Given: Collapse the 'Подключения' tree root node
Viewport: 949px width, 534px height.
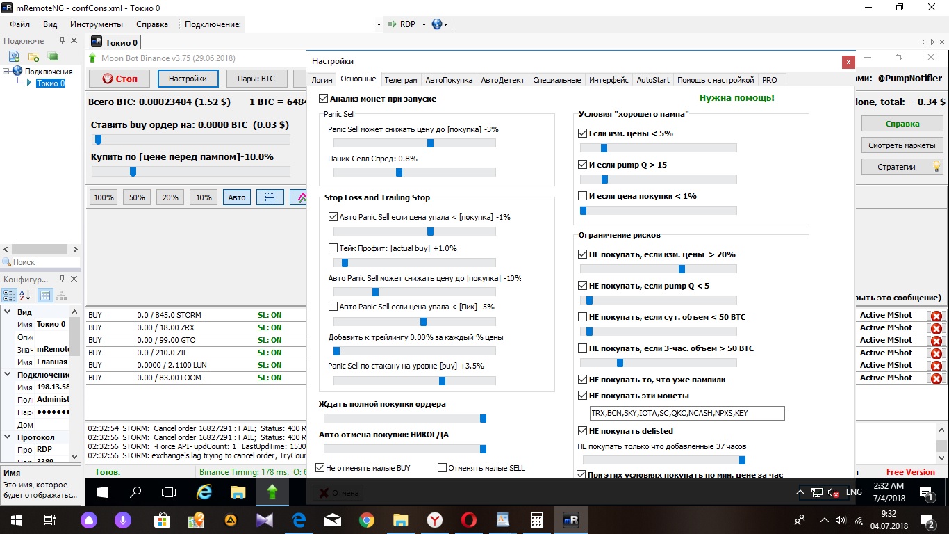Looking at the screenshot, I should pyautogui.click(x=6, y=71).
